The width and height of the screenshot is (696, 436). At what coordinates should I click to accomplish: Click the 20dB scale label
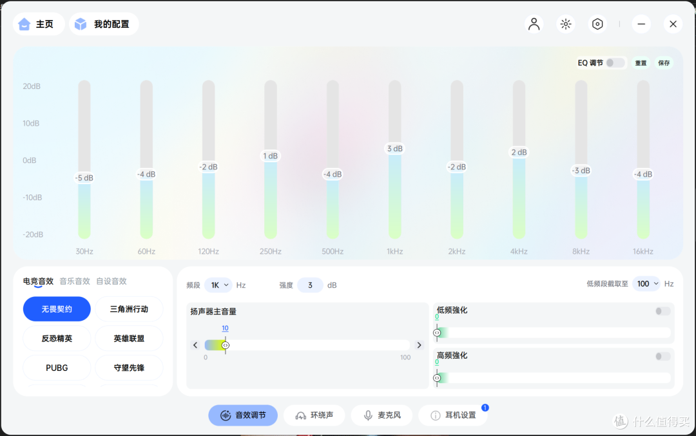[x=32, y=86]
